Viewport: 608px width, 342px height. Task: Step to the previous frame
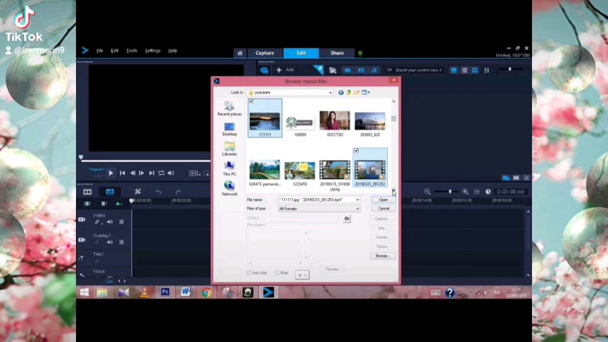(x=132, y=173)
